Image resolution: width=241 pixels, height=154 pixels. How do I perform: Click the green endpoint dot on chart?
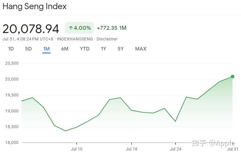[232, 77]
